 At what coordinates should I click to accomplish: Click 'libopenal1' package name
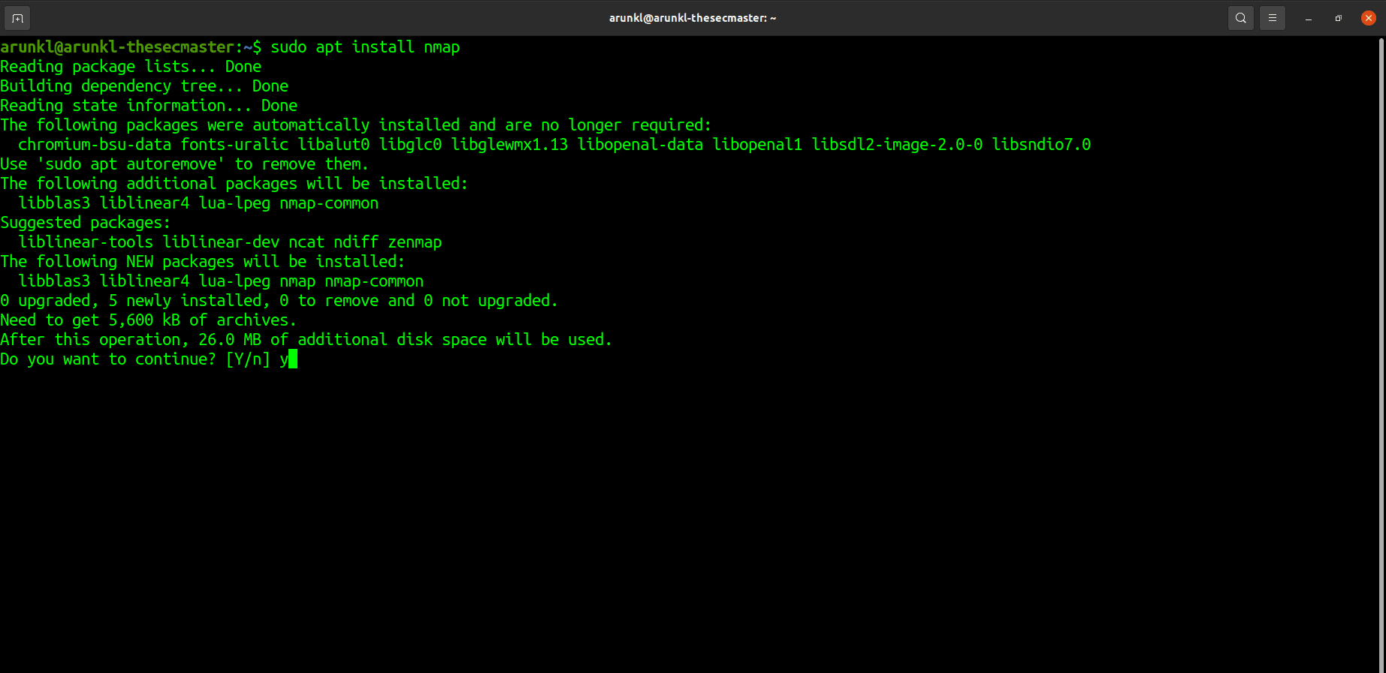pyautogui.click(x=757, y=145)
